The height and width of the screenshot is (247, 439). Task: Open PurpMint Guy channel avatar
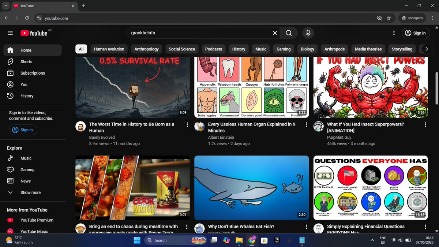(x=319, y=127)
